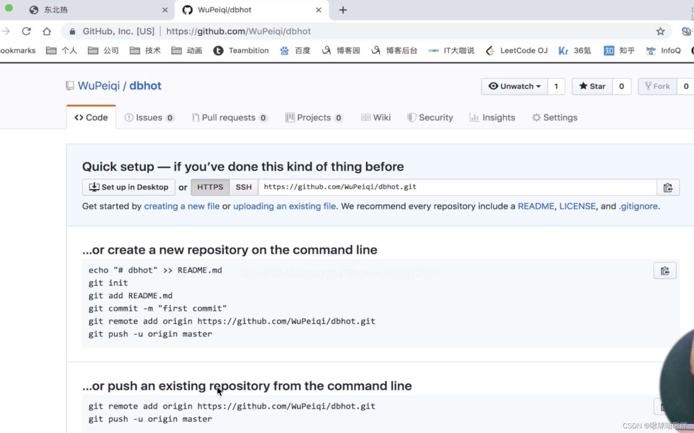Open the 公司 bookmarks folder
The height and width of the screenshot is (433, 694).
[x=104, y=51]
